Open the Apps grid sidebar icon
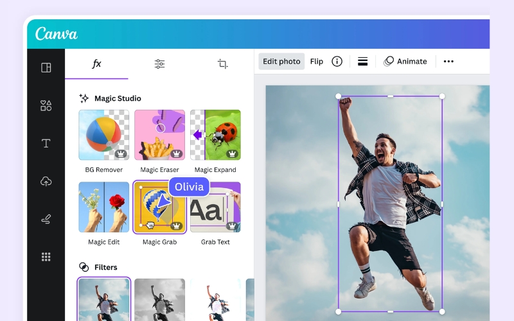The image size is (514, 321). pos(46,257)
